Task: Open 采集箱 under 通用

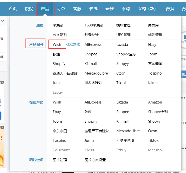Action: pyautogui.click(x=58, y=25)
